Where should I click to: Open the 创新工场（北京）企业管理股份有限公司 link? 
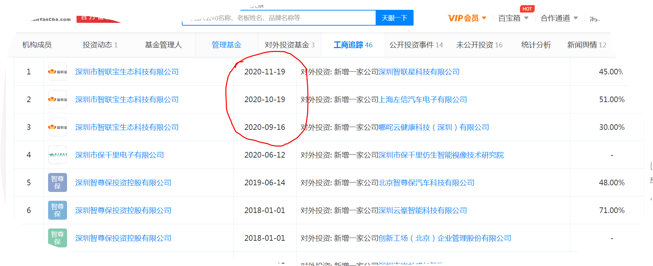[x=445, y=238]
